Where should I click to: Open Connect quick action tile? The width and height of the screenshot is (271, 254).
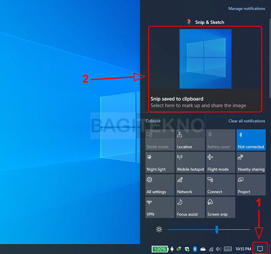tap(221, 185)
